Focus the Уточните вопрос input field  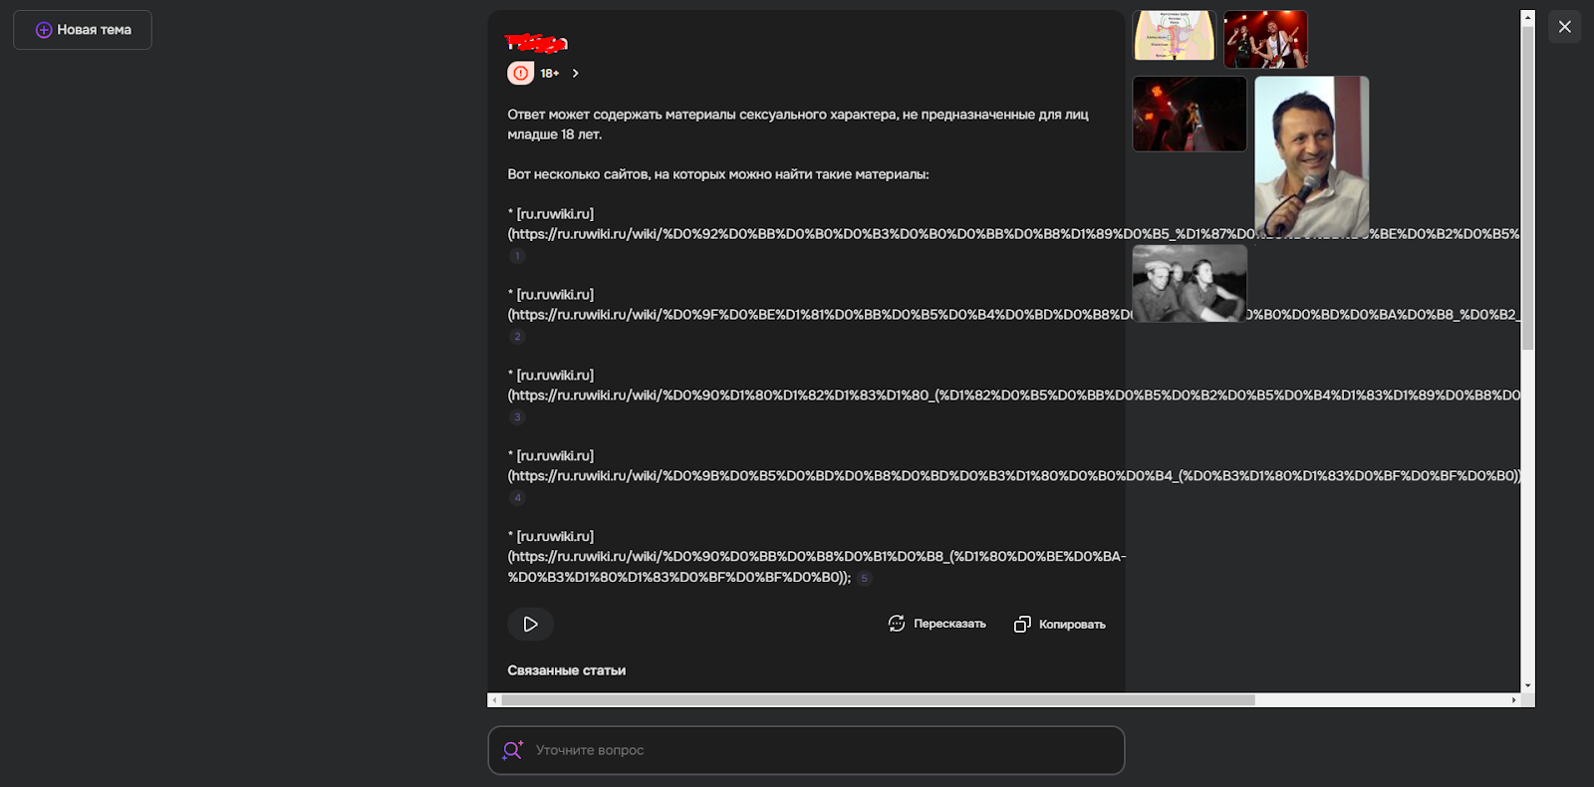coord(806,750)
